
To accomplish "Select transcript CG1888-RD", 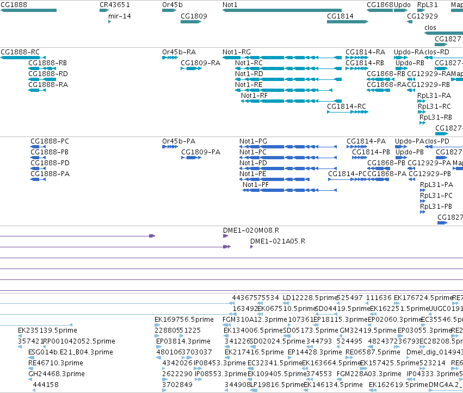I will [42, 79].
